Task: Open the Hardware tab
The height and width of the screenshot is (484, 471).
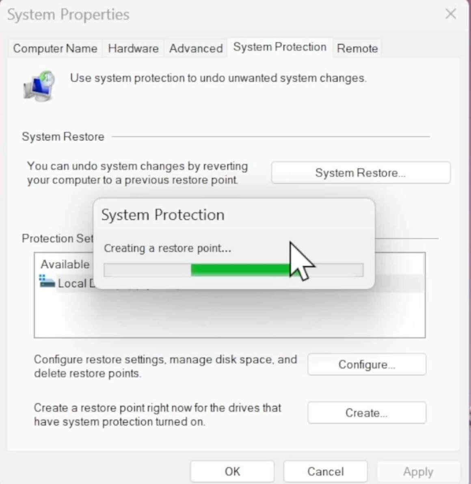Action: point(133,48)
